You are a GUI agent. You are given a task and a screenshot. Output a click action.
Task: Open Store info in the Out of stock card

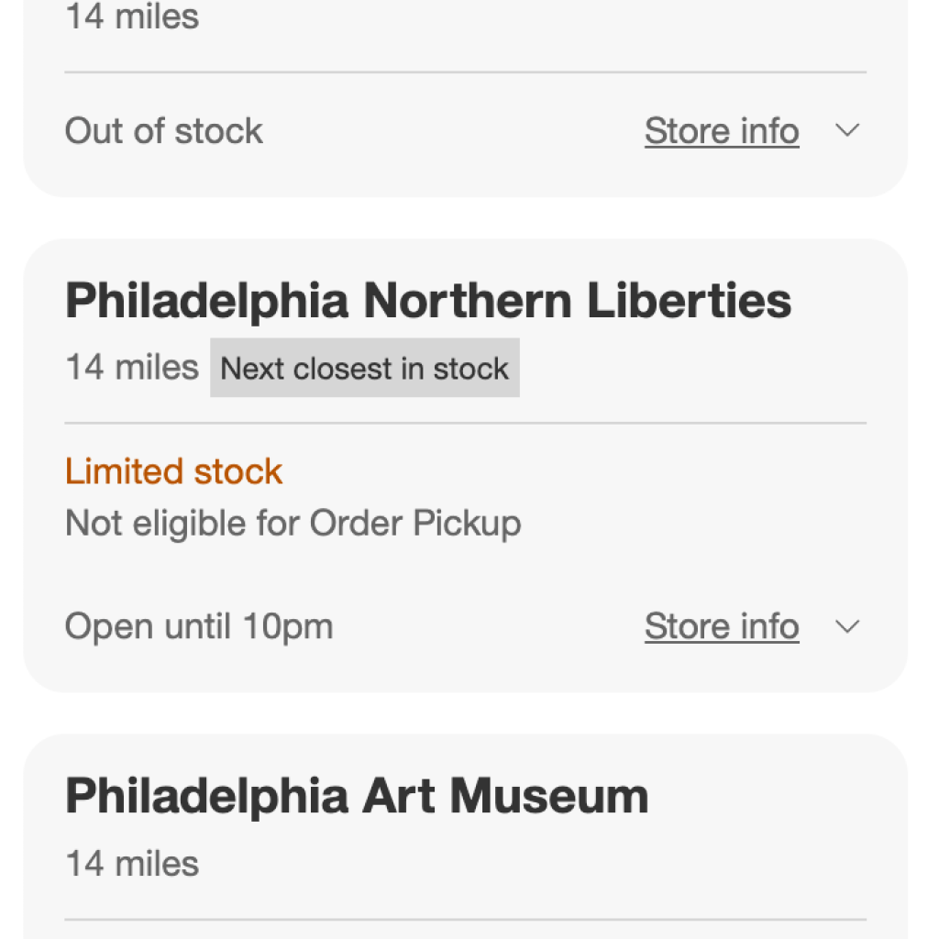(722, 131)
